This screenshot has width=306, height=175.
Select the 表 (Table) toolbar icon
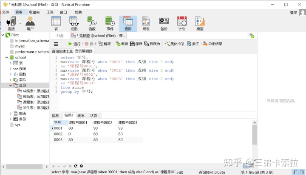(56, 24)
